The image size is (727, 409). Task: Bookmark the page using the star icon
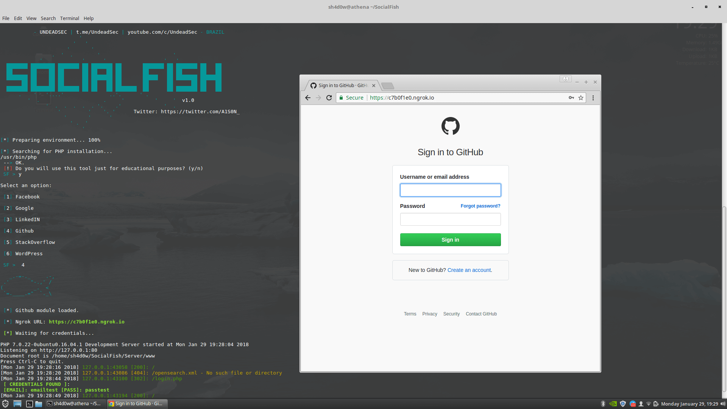(580, 98)
